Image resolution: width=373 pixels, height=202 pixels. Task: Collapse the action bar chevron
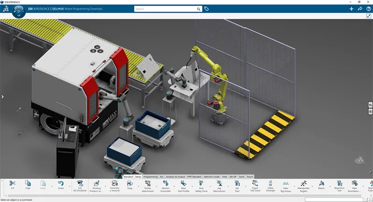pos(2,181)
